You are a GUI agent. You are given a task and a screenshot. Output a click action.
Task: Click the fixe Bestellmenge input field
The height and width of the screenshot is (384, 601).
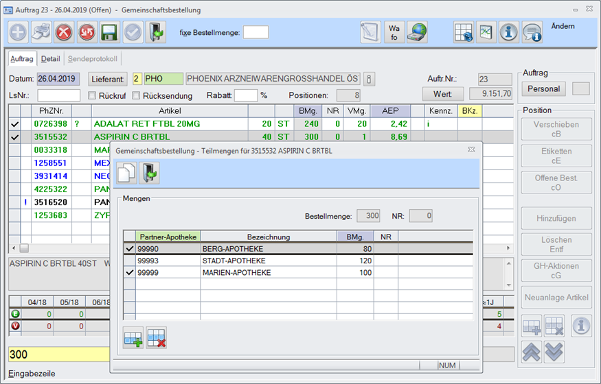(256, 32)
